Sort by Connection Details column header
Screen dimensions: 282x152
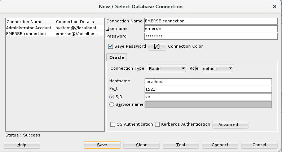click(x=79, y=22)
